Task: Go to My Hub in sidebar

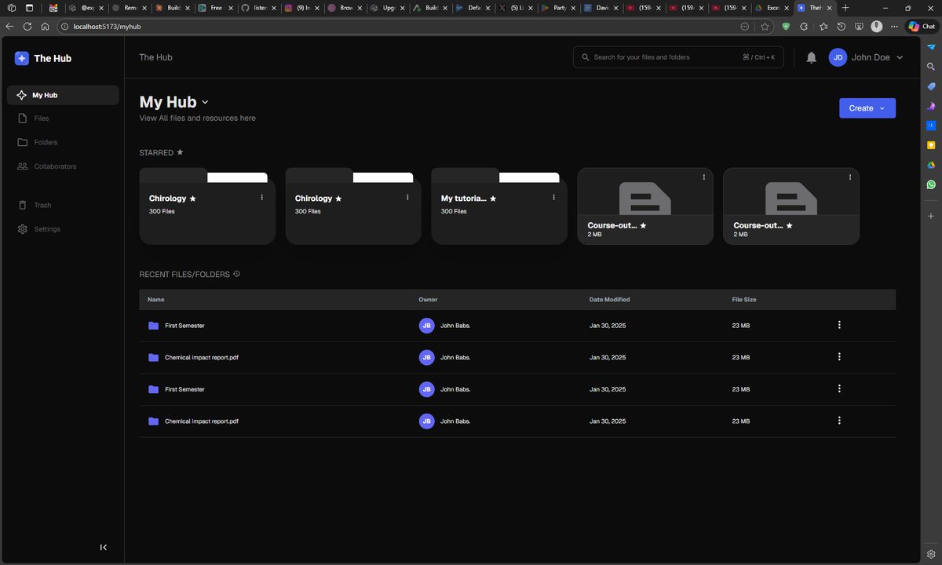Action: point(63,95)
